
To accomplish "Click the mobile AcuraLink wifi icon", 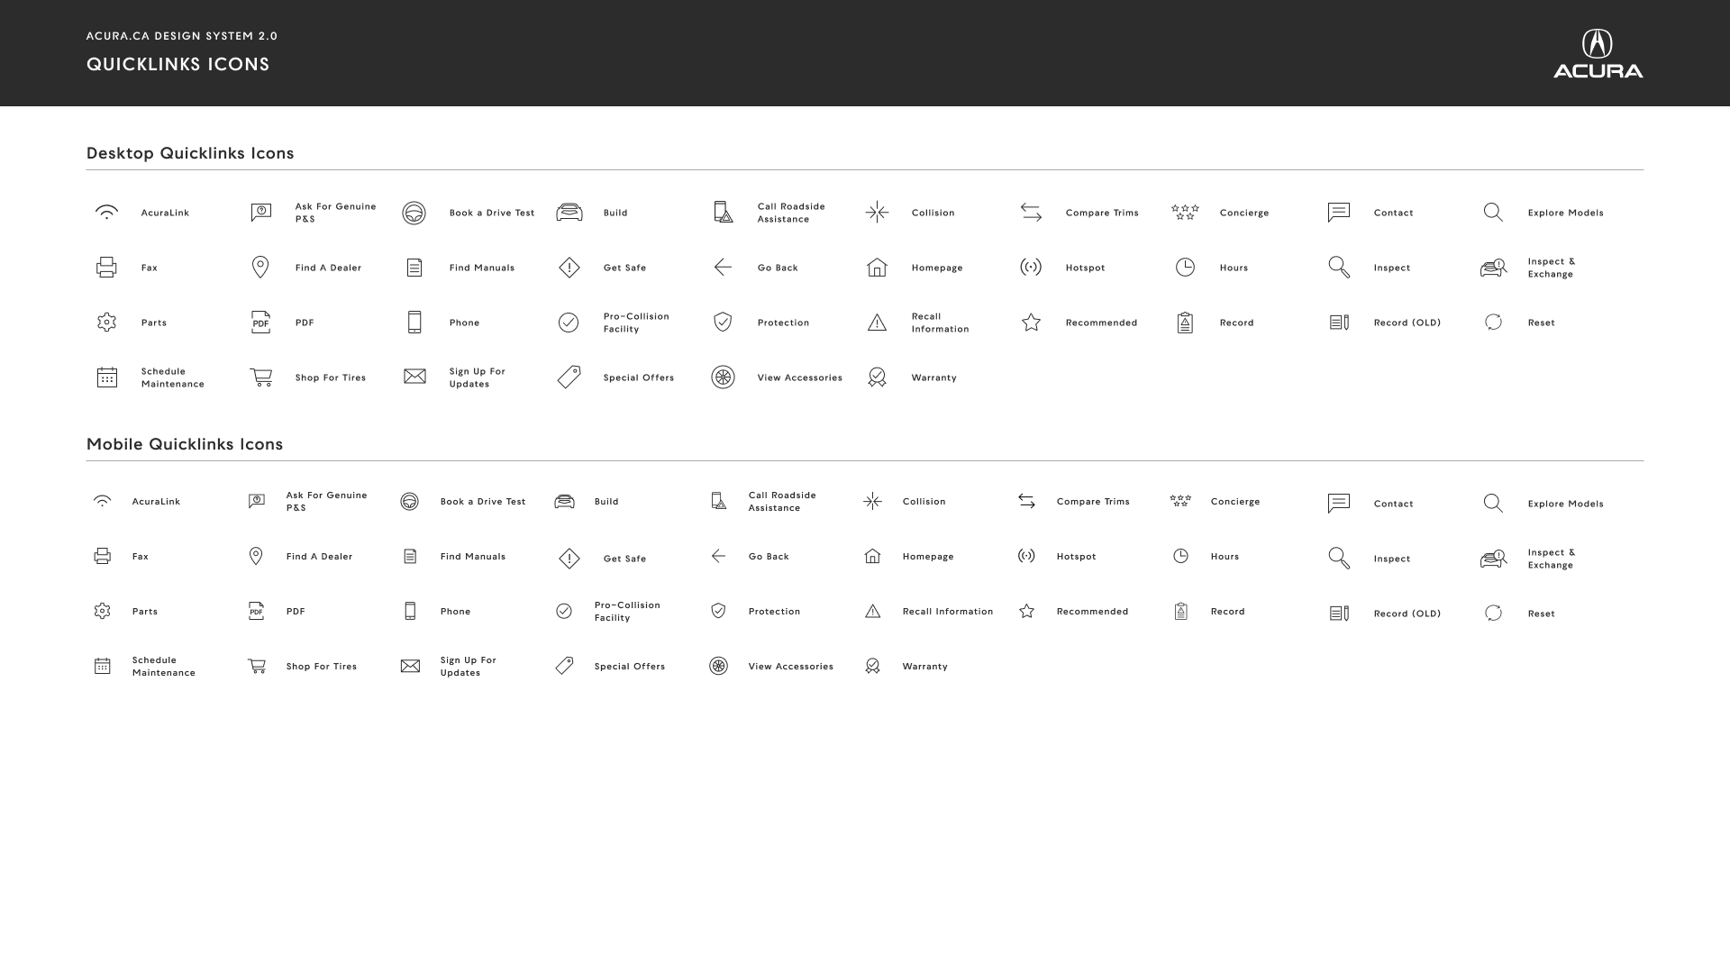I will [x=103, y=502].
